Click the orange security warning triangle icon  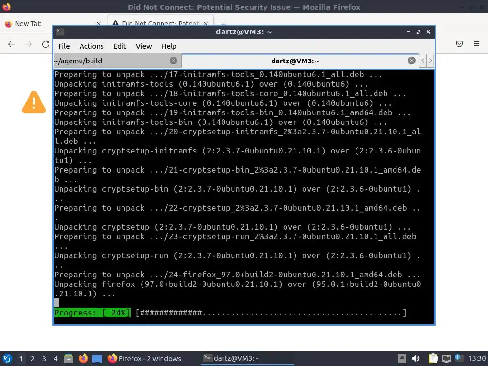coord(34,102)
